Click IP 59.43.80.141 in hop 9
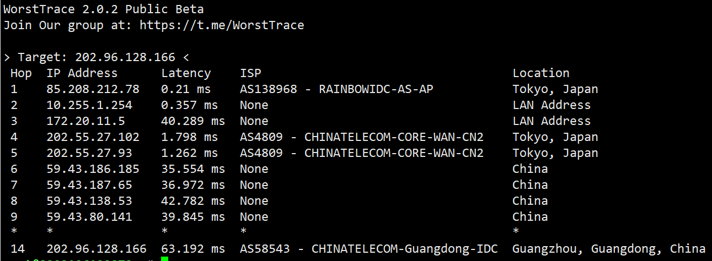 [89, 217]
